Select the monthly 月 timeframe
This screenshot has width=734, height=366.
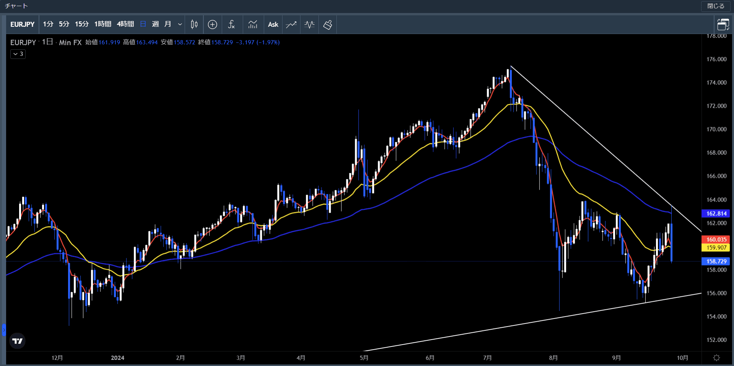167,24
